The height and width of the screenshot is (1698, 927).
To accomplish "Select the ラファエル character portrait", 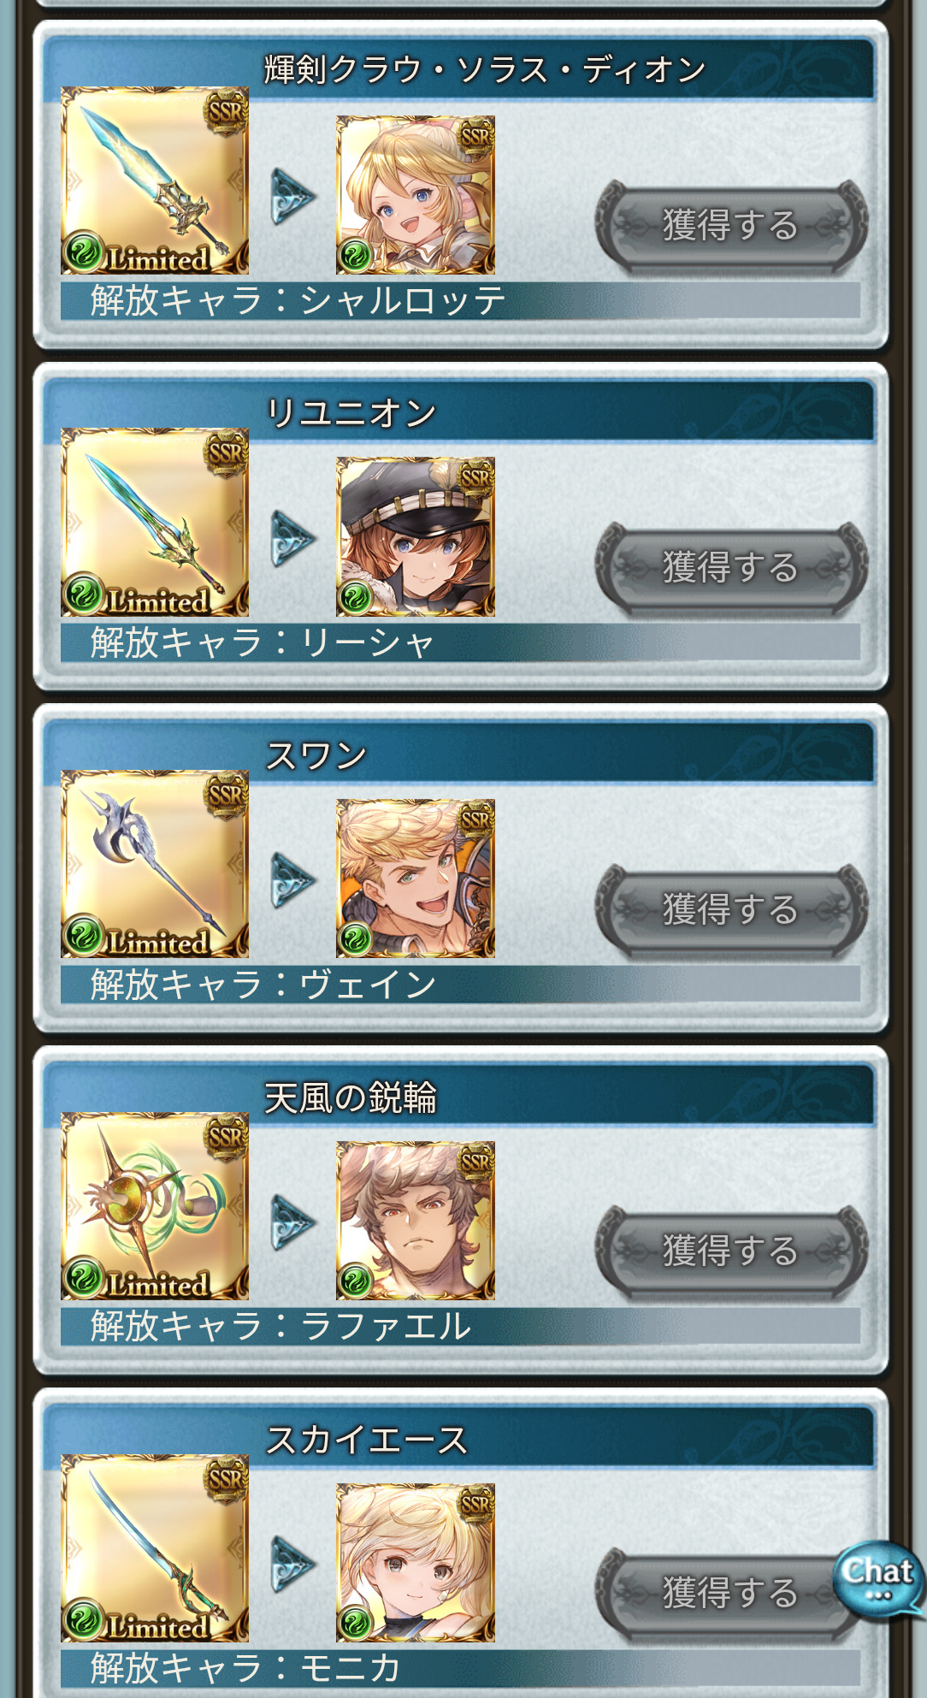I will (416, 1221).
